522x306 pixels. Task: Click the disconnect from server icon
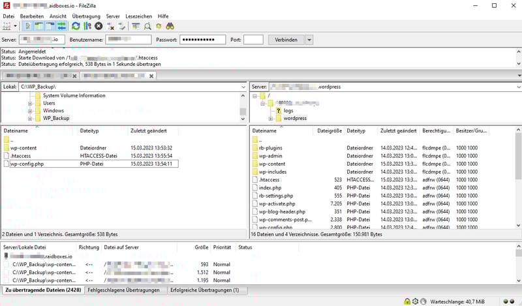click(111, 26)
